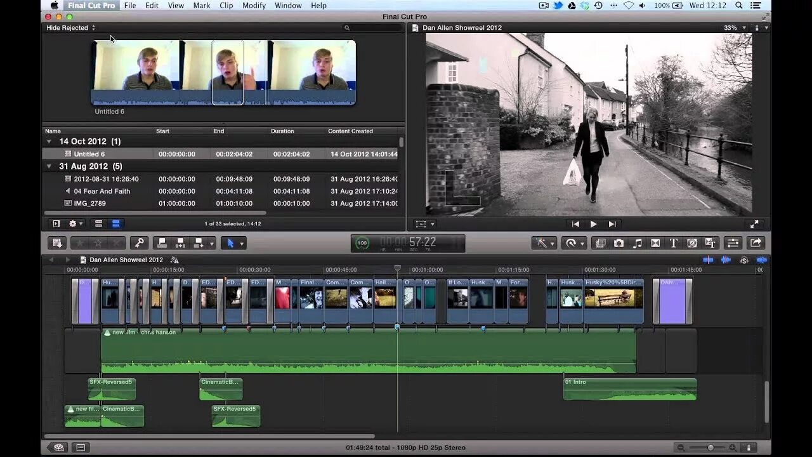
Task: Open the browser gear action menu
Action: (x=75, y=223)
